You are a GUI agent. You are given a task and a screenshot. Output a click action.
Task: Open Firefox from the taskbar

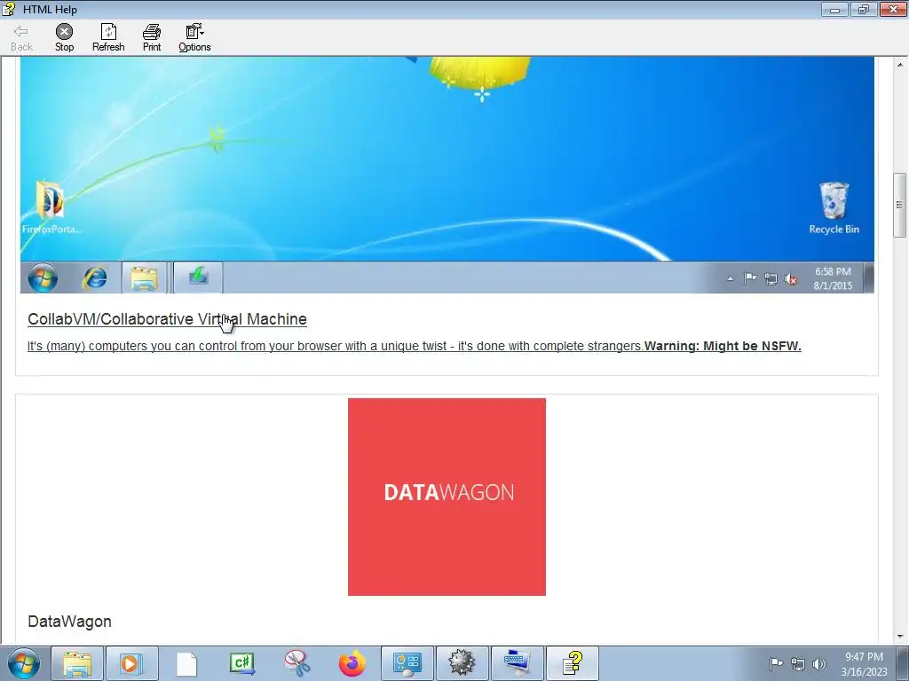click(352, 663)
